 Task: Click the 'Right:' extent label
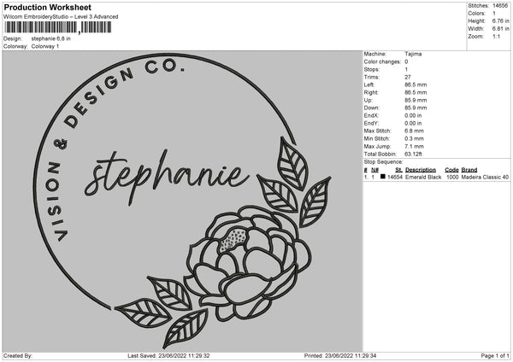tap(371, 92)
